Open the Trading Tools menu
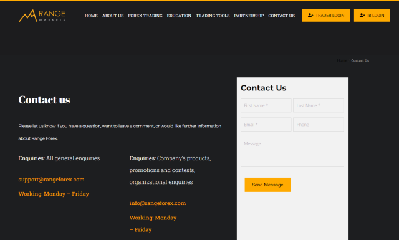 [213, 16]
